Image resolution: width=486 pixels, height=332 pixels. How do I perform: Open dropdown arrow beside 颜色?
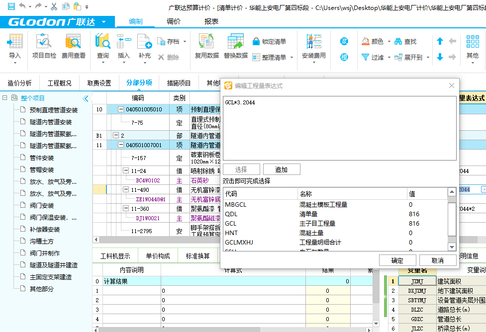pyautogui.click(x=389, y=41)
